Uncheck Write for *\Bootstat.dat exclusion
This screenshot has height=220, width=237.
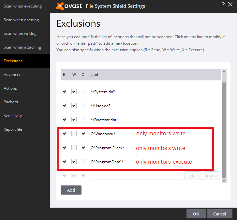click(x=74, y=120)
